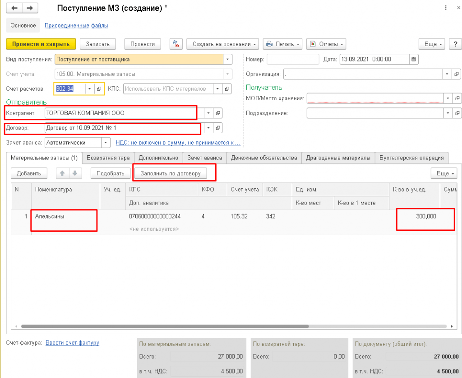Open the Дт/Кт accounting entries icon
Screen dimensions: 462x378
click(x=176, y=44)
